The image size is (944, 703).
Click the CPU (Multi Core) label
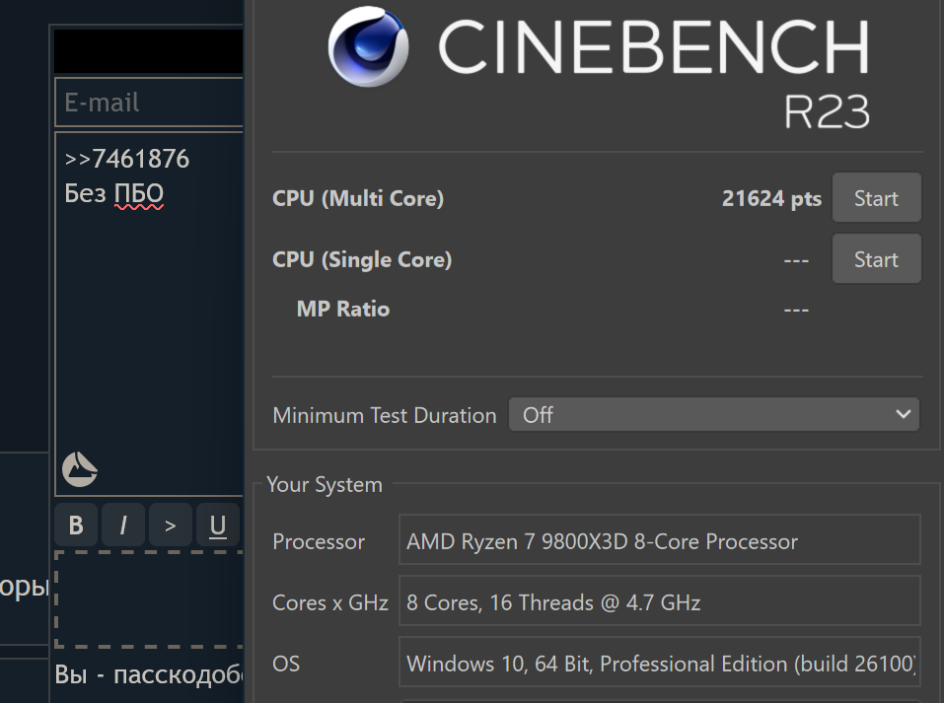pyautogui.click(x=358, y=198)
